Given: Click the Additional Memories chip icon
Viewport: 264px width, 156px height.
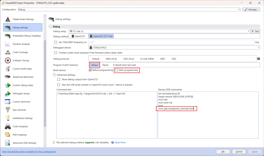Looking at the screenshot, I should [8, 77].
